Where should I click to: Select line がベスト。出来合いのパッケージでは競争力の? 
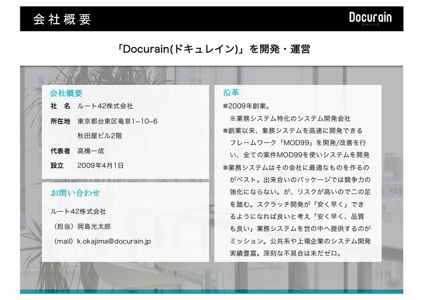click(300, 180)
